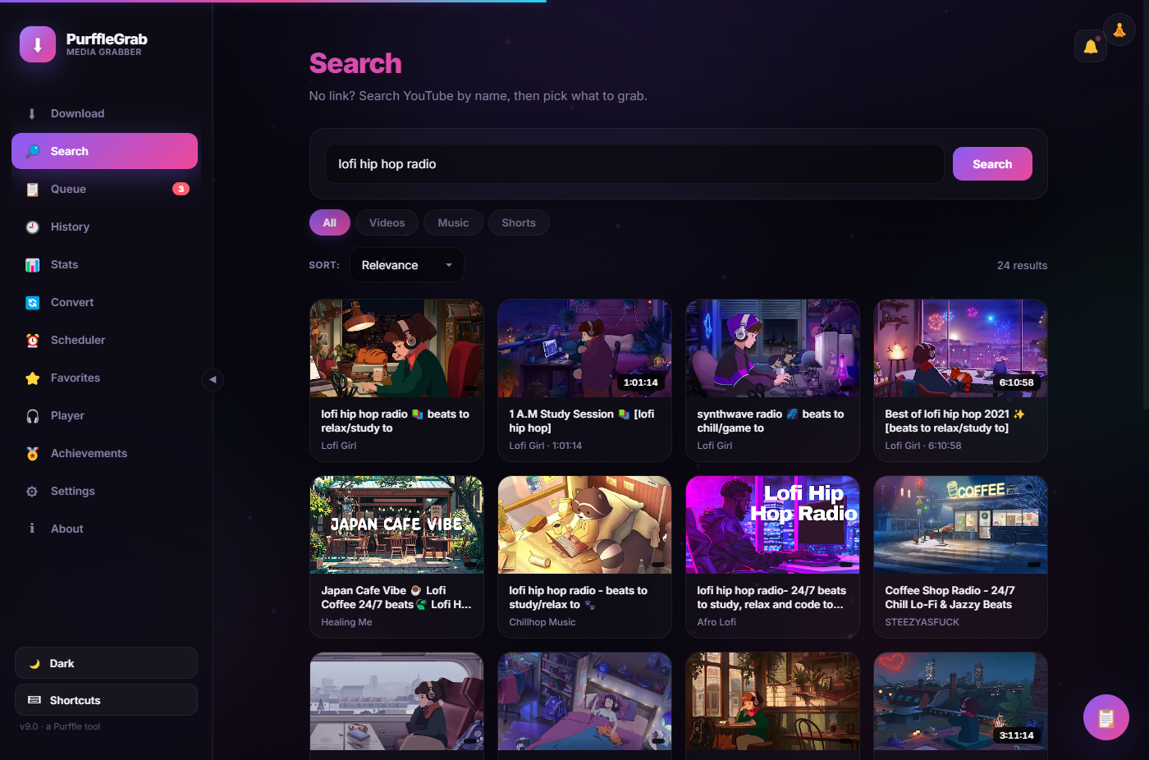Click the right page scrollbar
1149x760 pixels.
1146,205
